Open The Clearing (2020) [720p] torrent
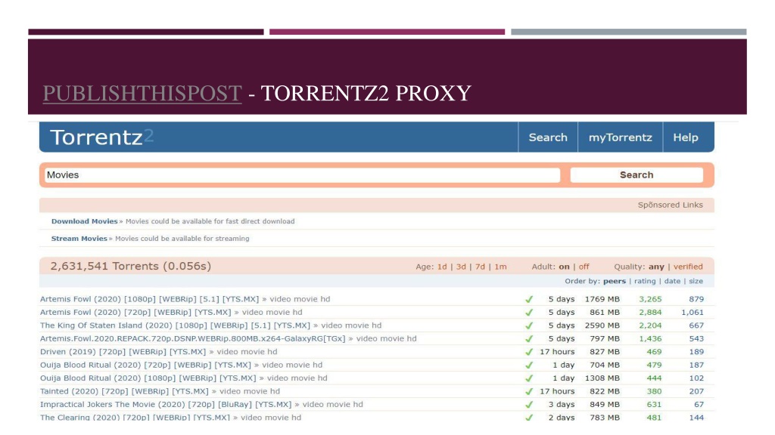Screen dimensions: 775x435 tap(135, 417)
